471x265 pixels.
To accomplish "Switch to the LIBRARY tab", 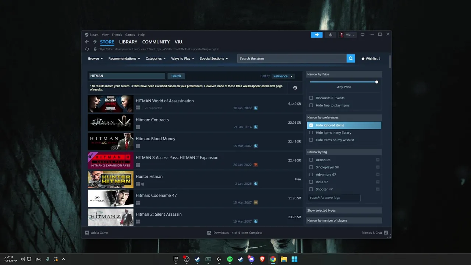I will 128,42.
